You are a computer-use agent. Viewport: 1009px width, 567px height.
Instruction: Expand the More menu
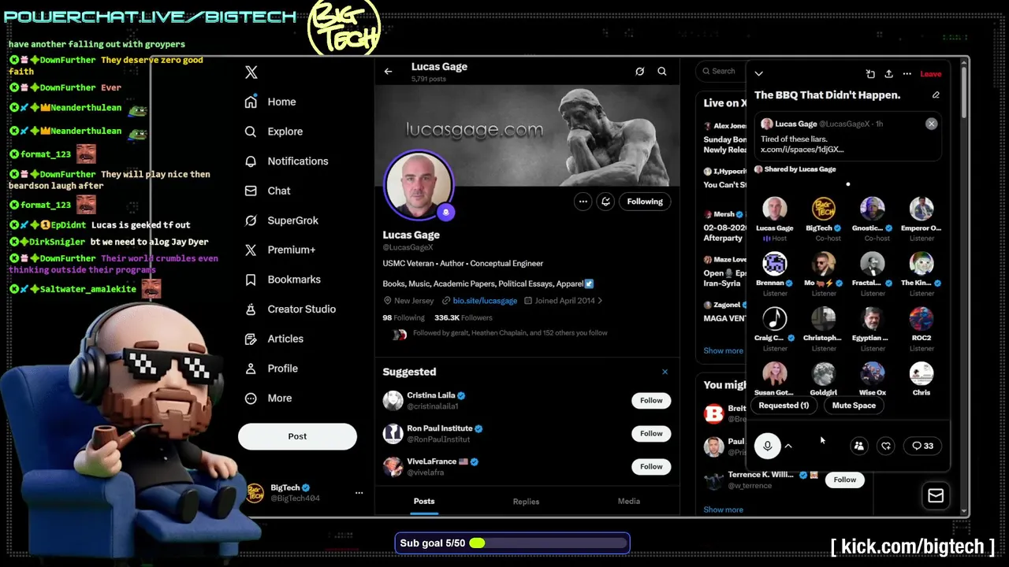[268, 398]
